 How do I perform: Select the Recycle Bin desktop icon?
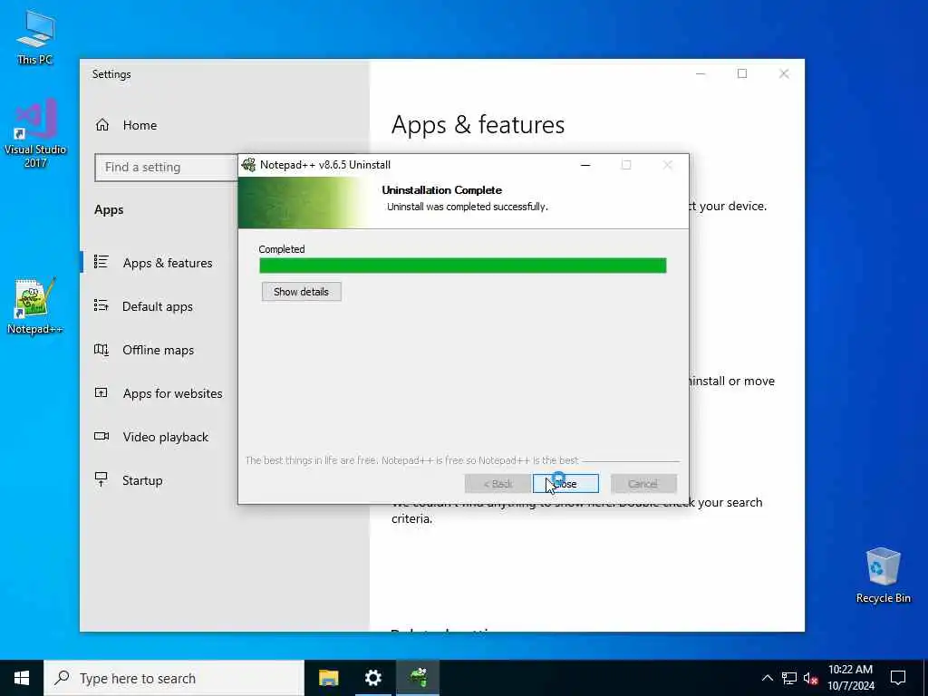click(x=883, y=575)
